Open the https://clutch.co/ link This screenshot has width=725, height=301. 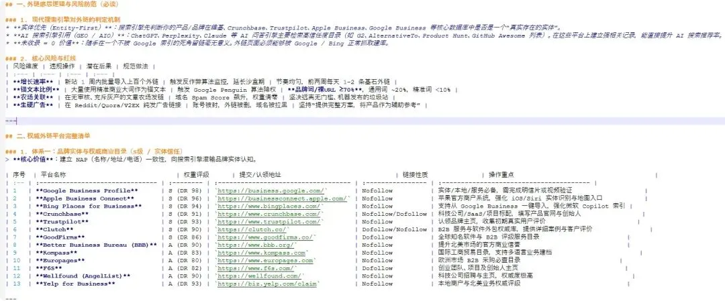(250, 229)
